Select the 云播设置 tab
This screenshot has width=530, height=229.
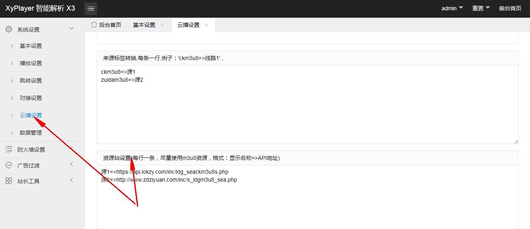194,25
